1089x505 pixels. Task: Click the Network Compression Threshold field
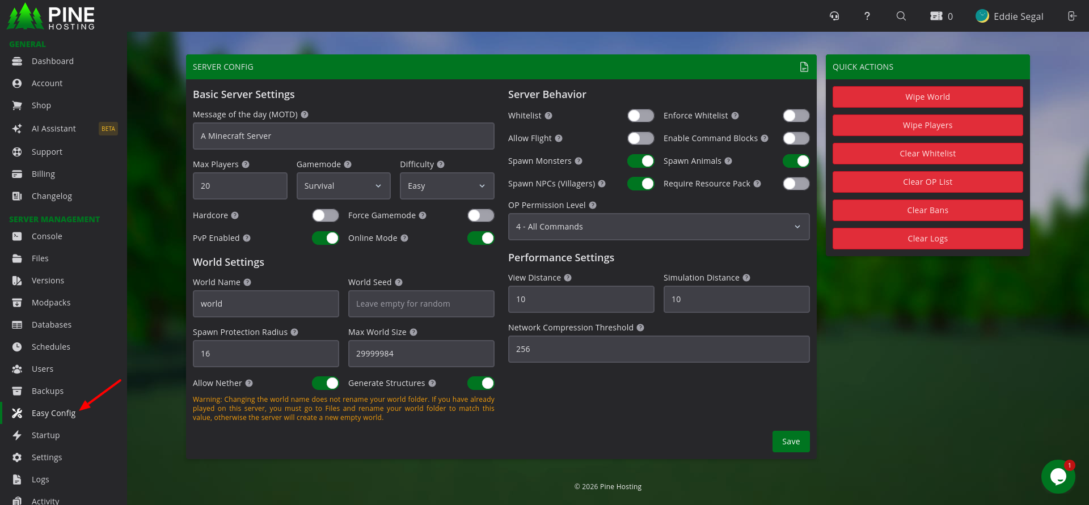coord(659,349)
